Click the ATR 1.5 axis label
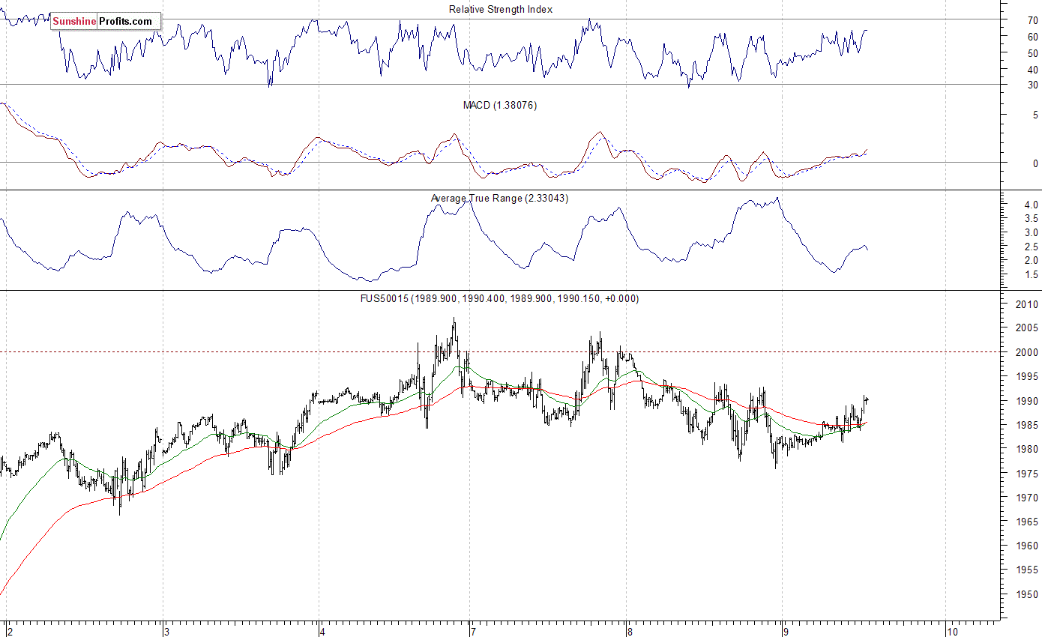Image resolution: width=1042 pixels, height=637 pixels. [1032, 275]
